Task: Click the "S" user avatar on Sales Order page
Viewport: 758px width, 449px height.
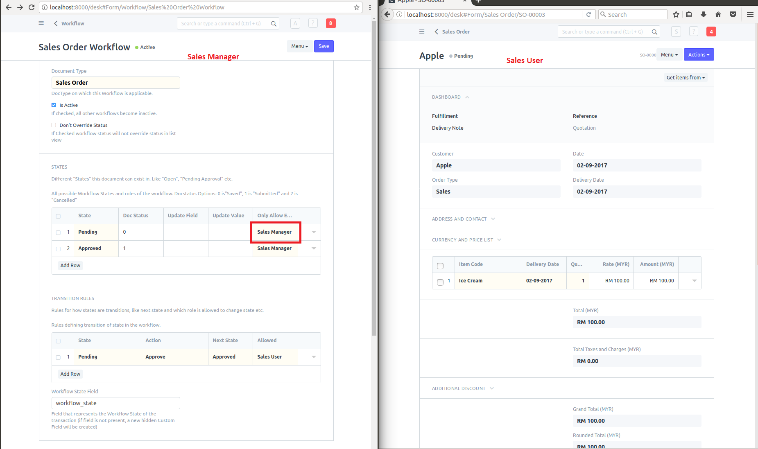Action: 676,32
